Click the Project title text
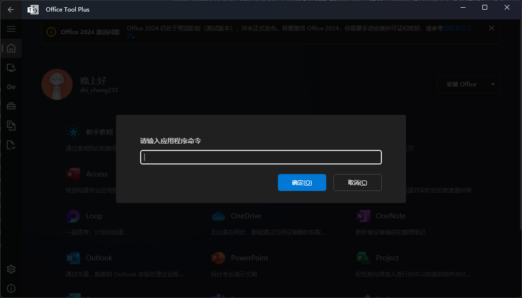The width and height of the screenshot is (522, 298). coord(387,258)
